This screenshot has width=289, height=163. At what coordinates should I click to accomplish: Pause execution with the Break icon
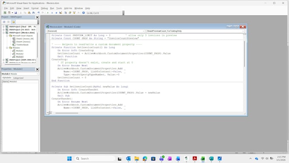click(52, 13)
